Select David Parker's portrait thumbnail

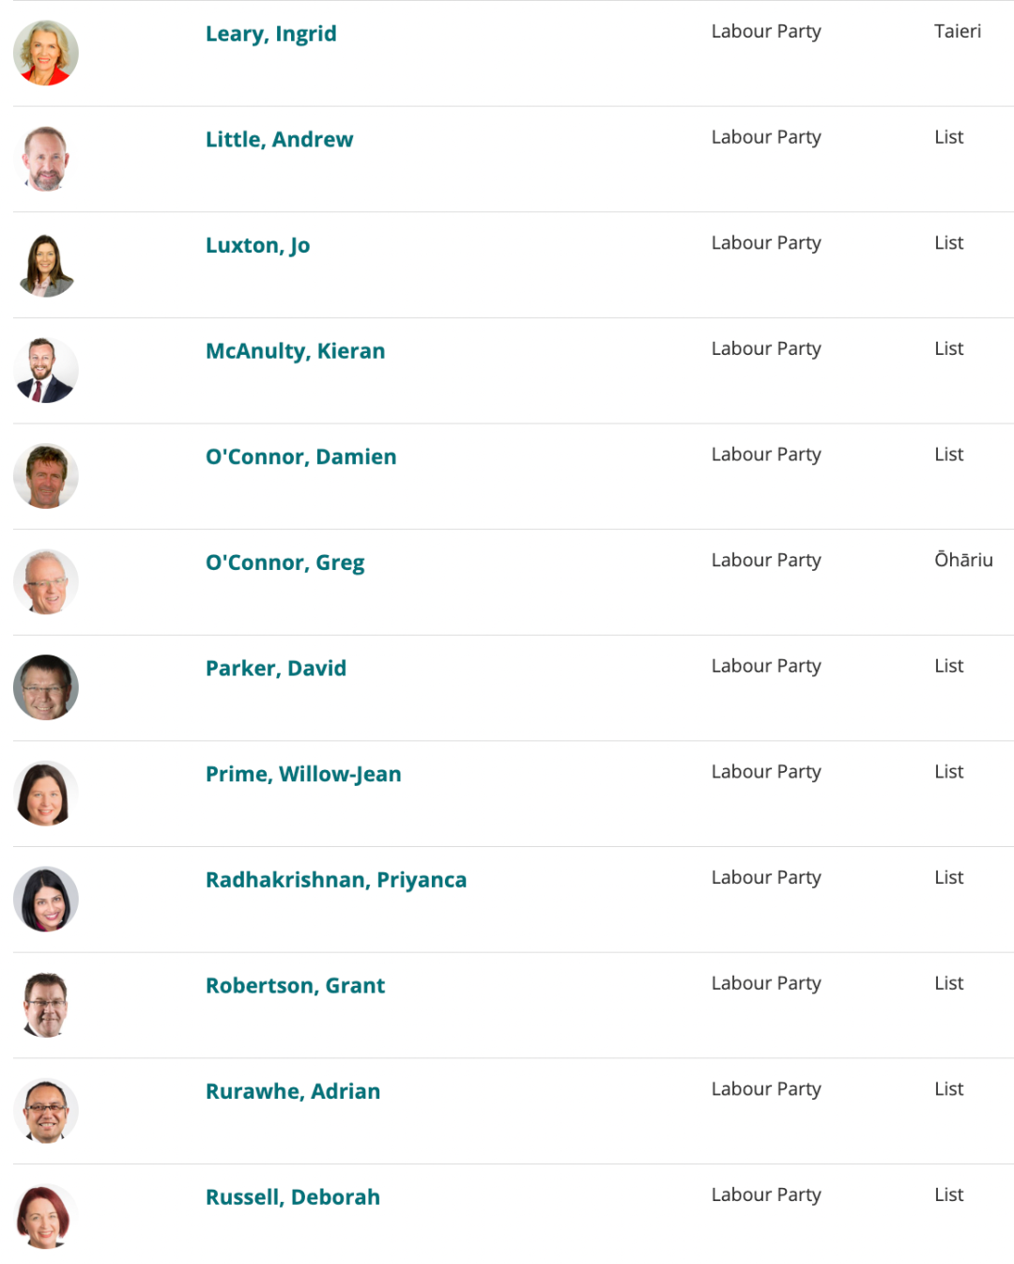pyautogui.click(x=46, y=687)
